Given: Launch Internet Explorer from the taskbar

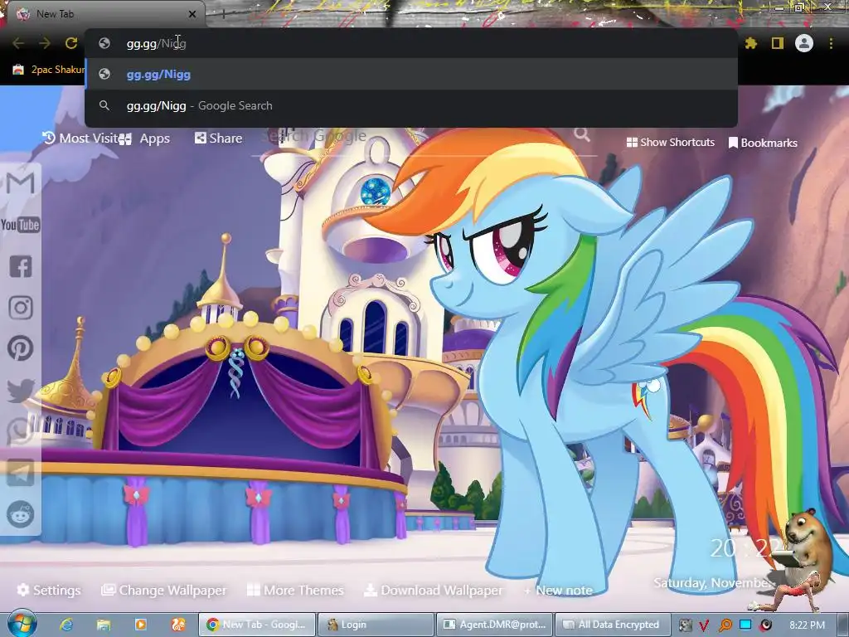Looking at the screenshot, I should coord(66,625).
